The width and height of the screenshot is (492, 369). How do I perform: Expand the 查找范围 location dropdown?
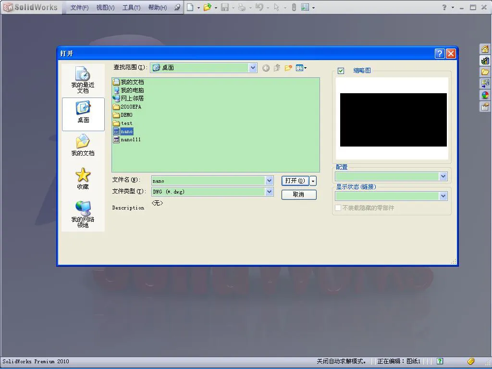[253, 68]
